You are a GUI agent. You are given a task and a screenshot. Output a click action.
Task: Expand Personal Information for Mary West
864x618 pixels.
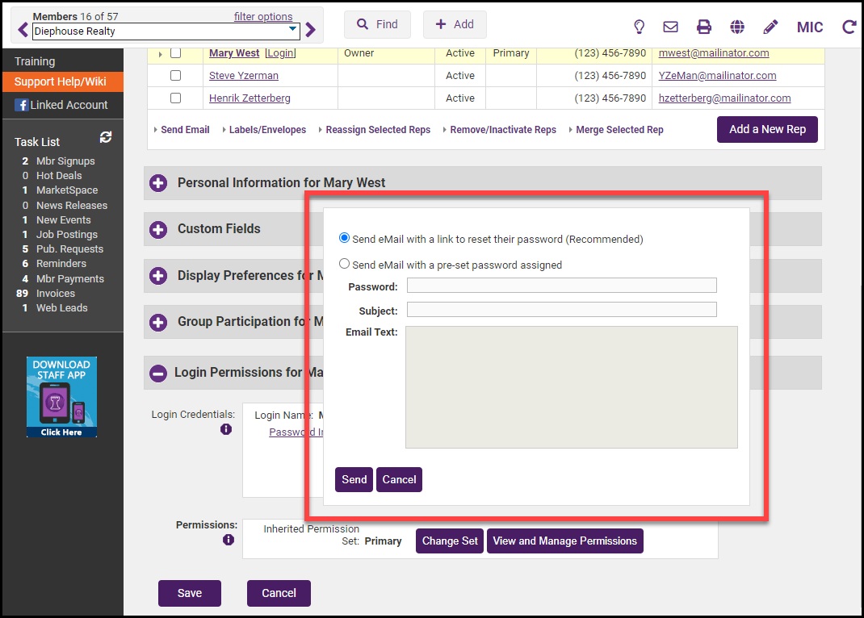pos(158,183)
